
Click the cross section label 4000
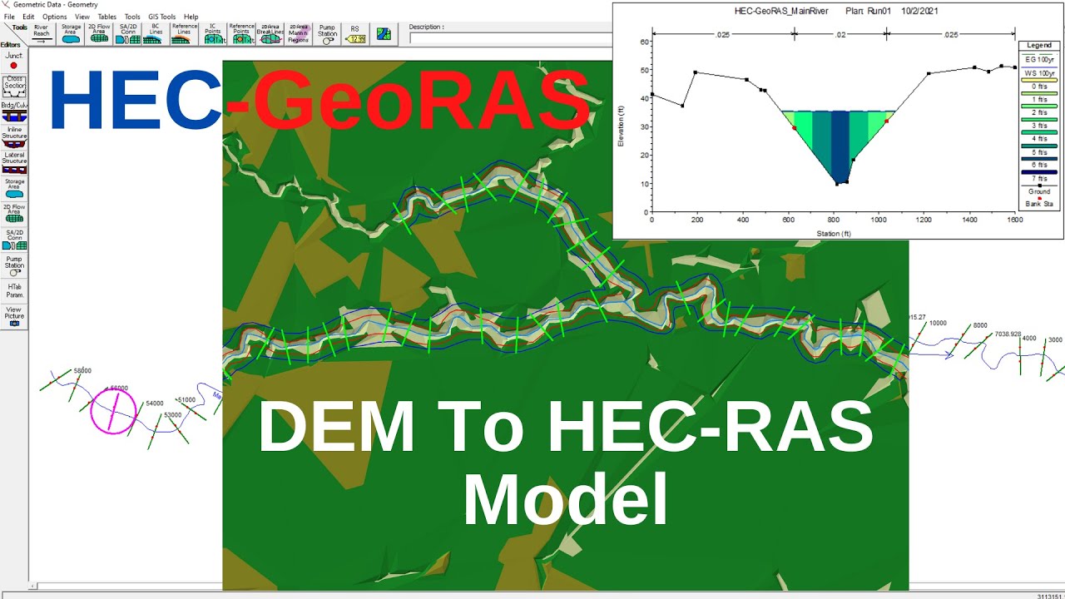(x=1029, y=339)
